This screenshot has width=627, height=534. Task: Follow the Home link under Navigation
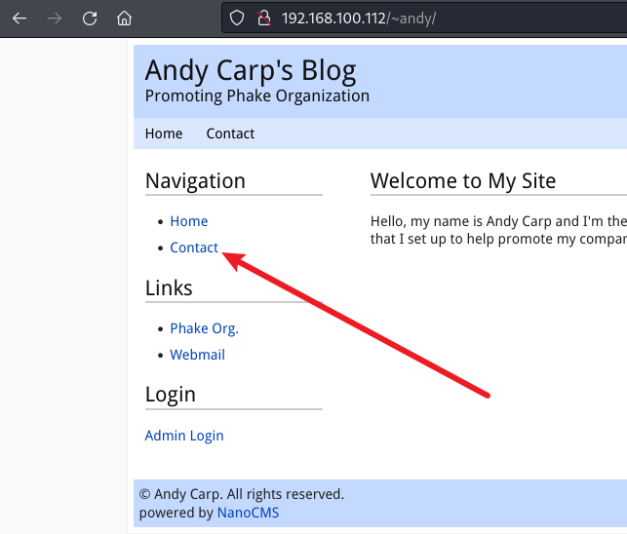click(x=188, y=221)
